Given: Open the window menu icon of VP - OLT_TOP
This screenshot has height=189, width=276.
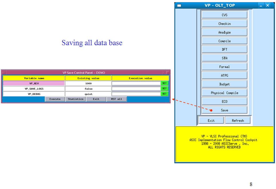Looking at the screenshot, I should click(x=179, y=5).
